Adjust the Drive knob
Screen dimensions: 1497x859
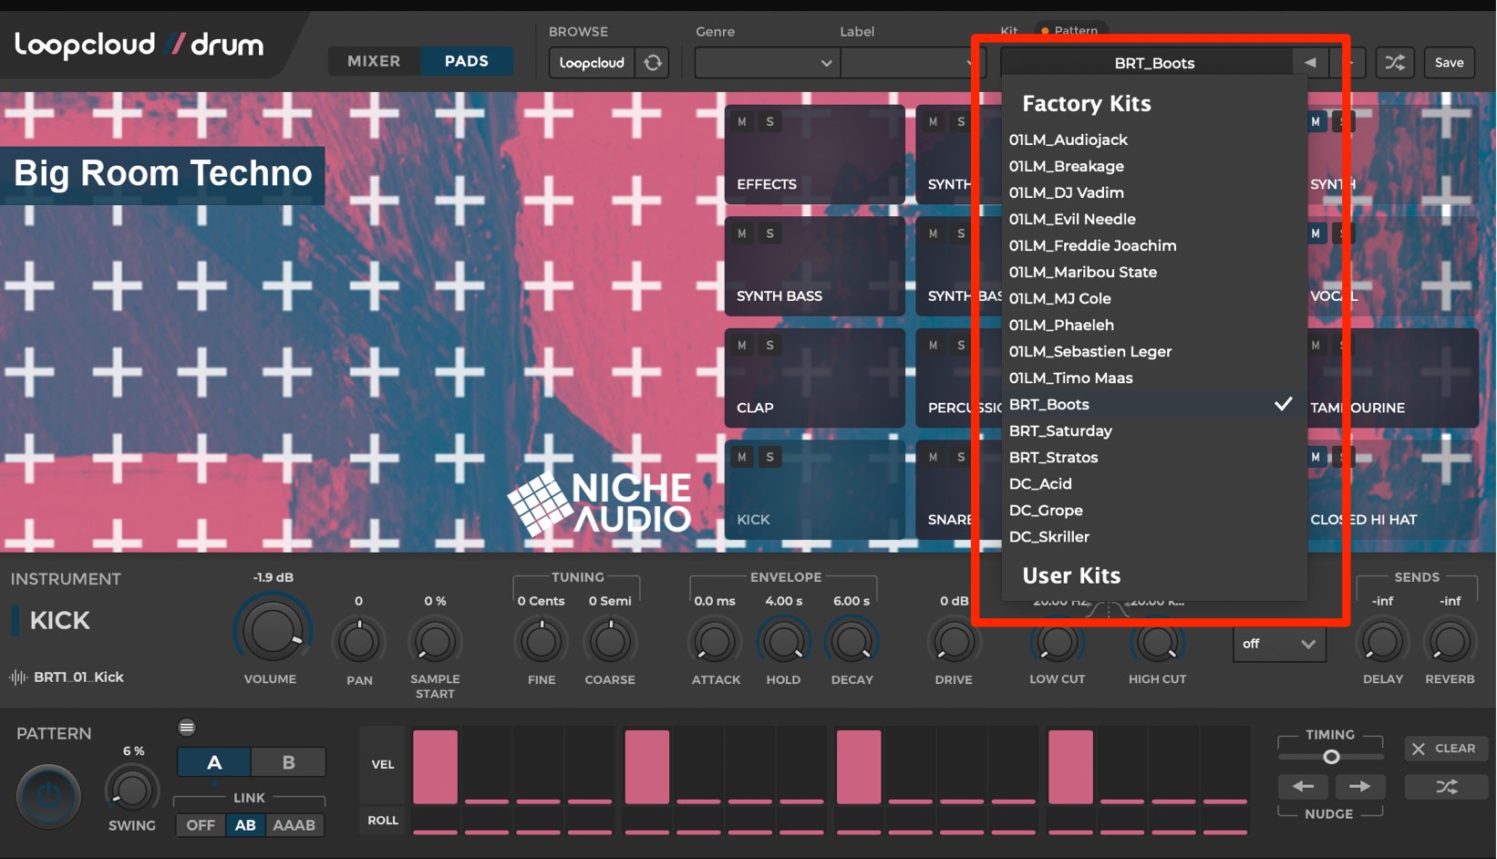tap(954, 642)
